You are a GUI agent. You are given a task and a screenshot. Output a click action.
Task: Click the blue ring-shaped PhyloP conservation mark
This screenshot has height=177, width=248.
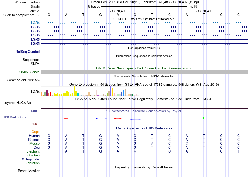coord(101,119)
